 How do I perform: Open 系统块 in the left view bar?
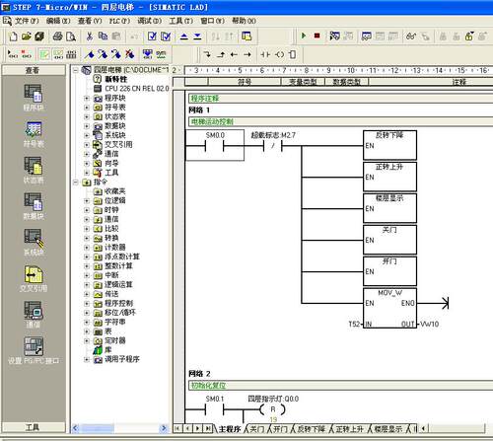click(34, 243)
